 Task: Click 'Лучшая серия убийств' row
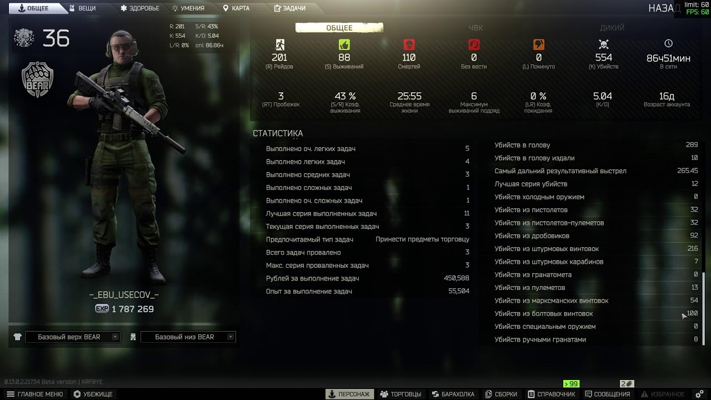[x=595, y=184]
